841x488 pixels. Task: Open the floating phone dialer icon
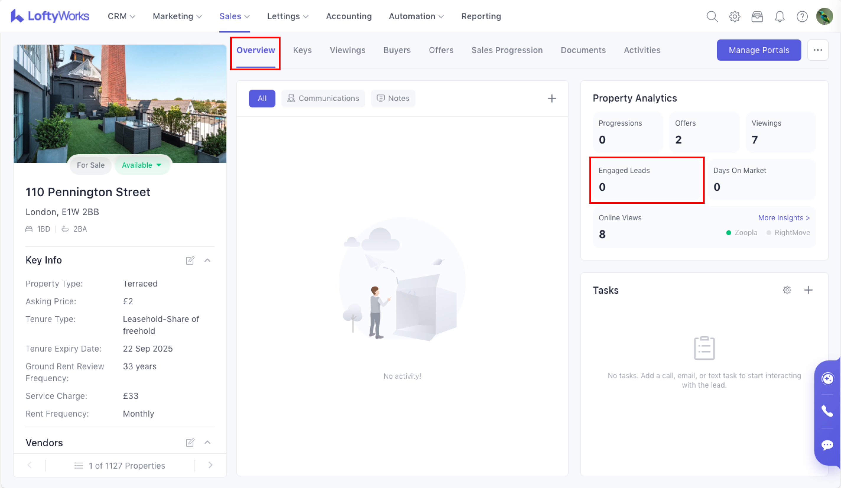point(827,411)
